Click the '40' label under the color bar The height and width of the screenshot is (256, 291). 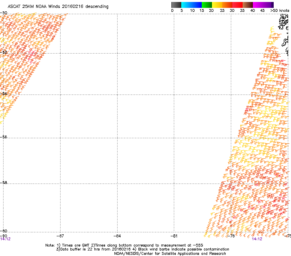pyautogui.click(x=252, y=11)
